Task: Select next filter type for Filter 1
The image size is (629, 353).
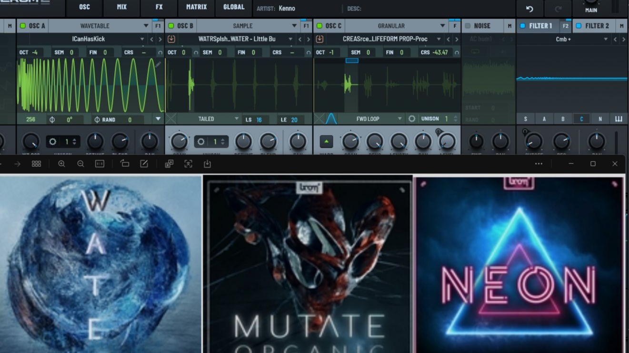Action: coord(623,39)
